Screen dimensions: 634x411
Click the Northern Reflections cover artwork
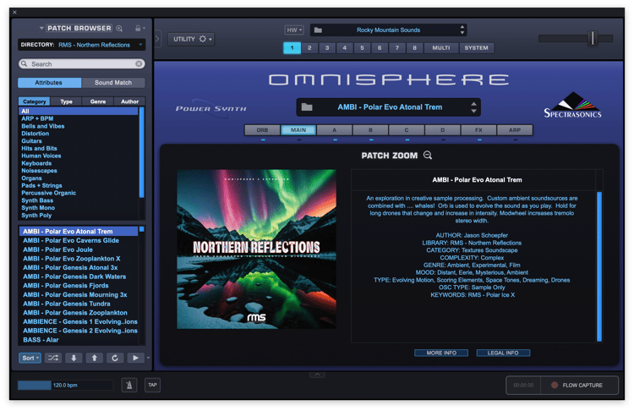point(256,249)
